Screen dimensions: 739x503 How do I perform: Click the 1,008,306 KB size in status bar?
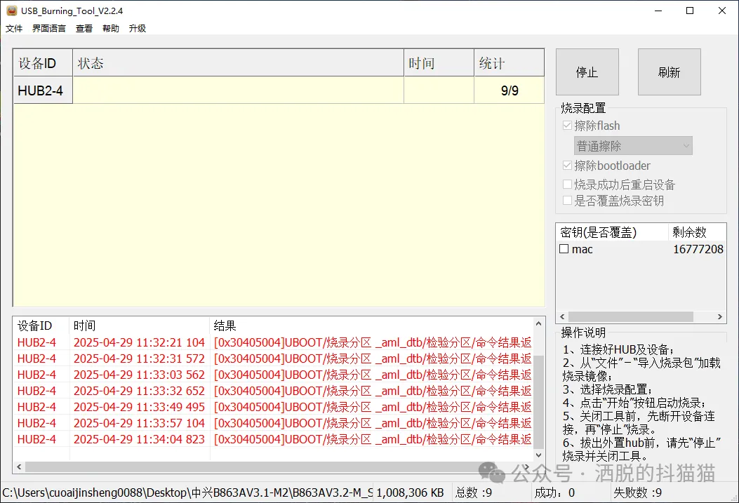click(x=410, y=492)
